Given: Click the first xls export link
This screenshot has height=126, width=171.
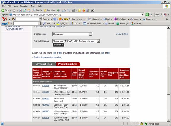Looking at the screenshot, I should click(55, 53).
